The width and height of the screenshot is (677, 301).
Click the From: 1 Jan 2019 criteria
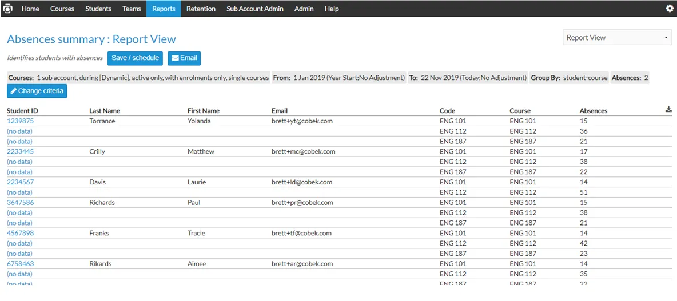(339, 78)
